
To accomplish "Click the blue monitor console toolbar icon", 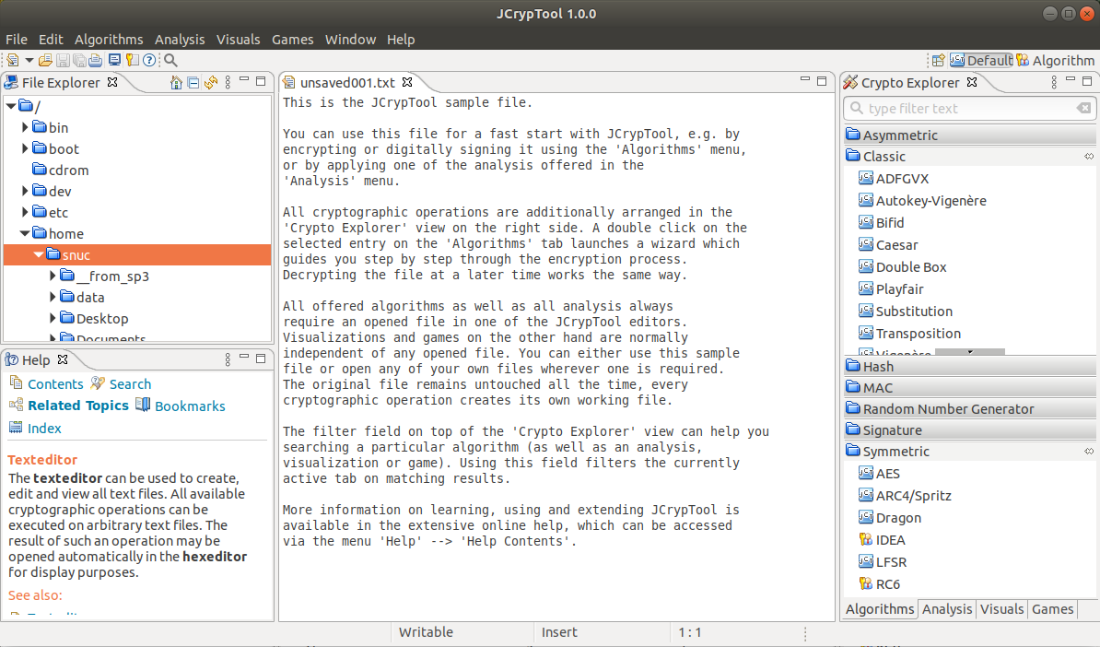I will [113, 60].
